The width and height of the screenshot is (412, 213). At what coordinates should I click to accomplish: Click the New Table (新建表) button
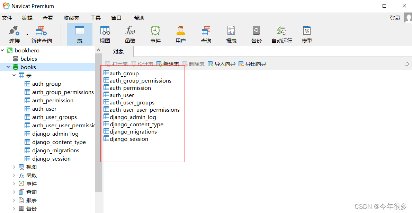click(168, 64)
